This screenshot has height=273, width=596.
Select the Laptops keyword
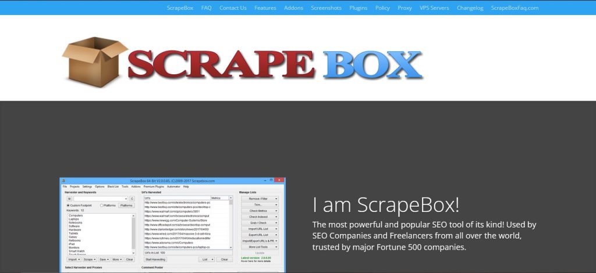74,219
